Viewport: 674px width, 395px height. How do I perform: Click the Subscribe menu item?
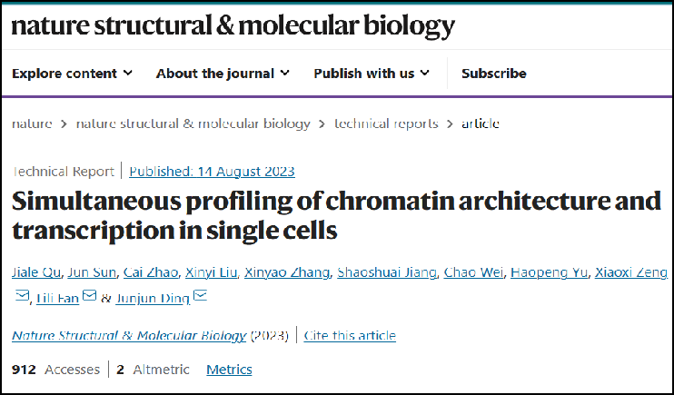[x=493, y=74]
